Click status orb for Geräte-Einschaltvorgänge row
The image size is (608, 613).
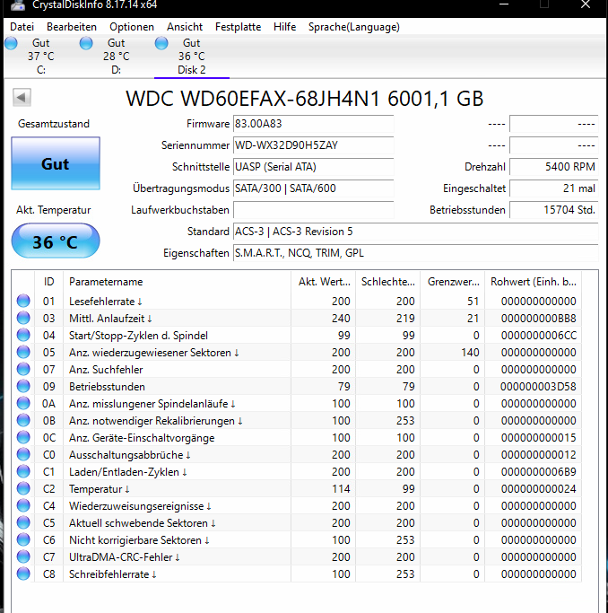click(x=23, y=437)
